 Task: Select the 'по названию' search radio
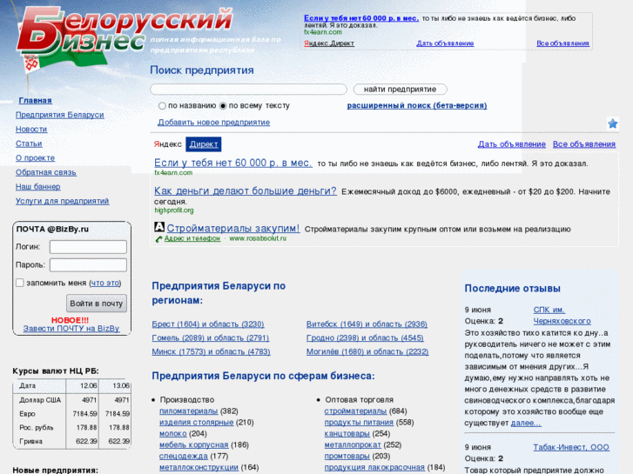click(x=162, y=106)
